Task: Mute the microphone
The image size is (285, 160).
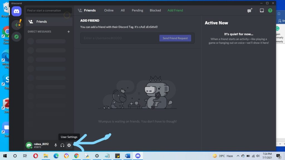Action: [56, 145]
